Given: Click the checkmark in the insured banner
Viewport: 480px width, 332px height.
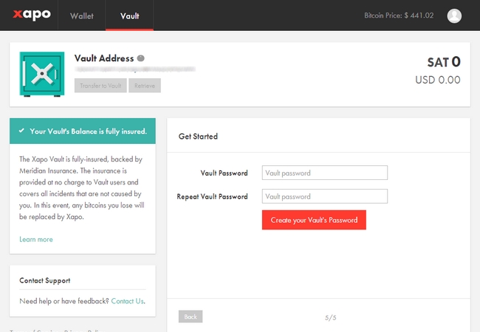Looking at the screenshot, I should tap(21, 131).
